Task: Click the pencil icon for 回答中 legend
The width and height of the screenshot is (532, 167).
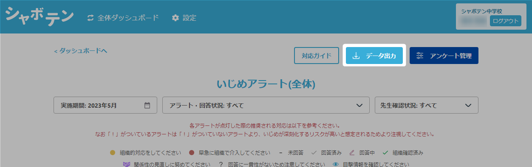Action: pyautogui.click(x=352, y=153)
